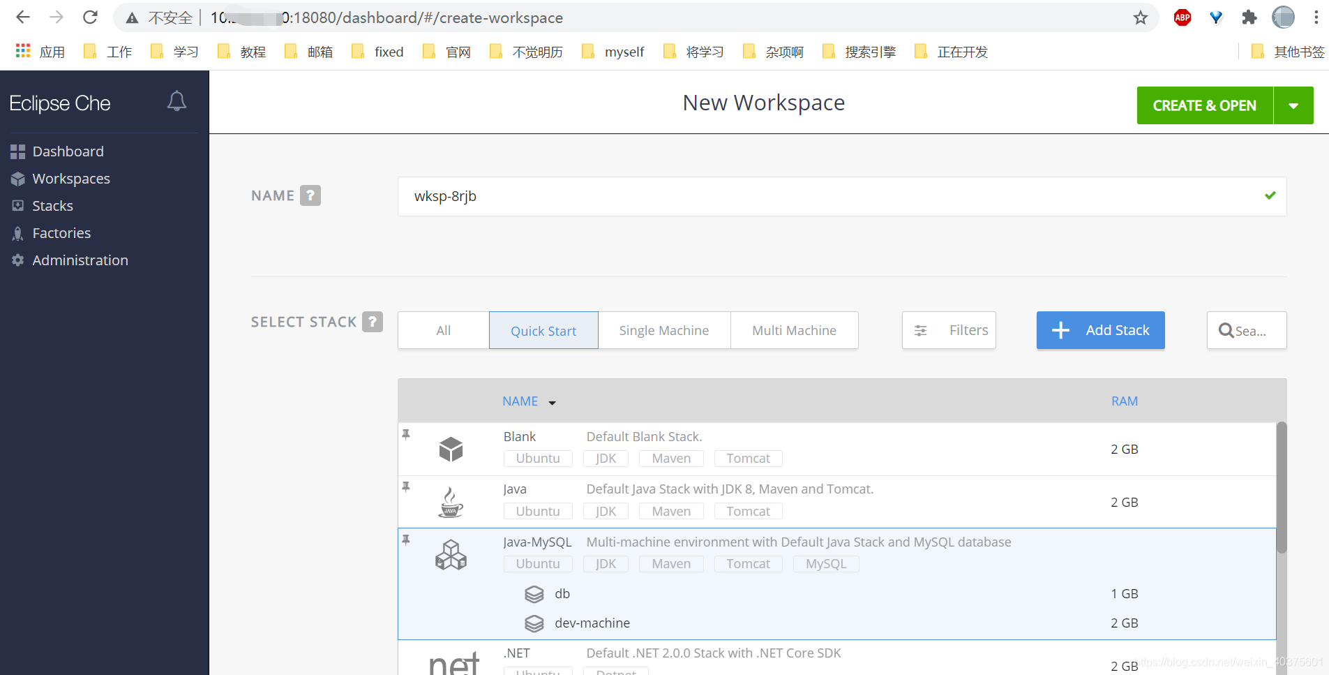Open the 搜索引擎 bookmarks folder
Viewport: 1329px width, 675px height.
coord(859,52)
